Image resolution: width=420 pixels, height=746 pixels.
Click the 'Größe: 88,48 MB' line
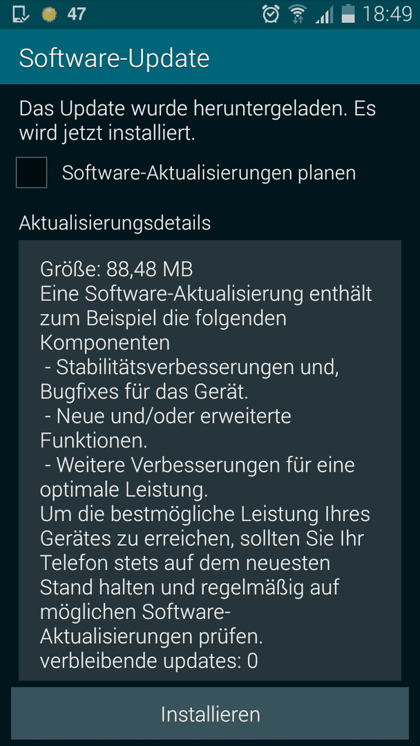(x=117, y=270)
